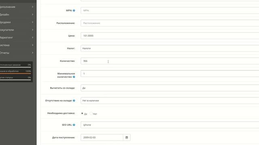Click the Необходима доставка label
The height and width of the screenshot is (145, 259).
coord(61,113)
